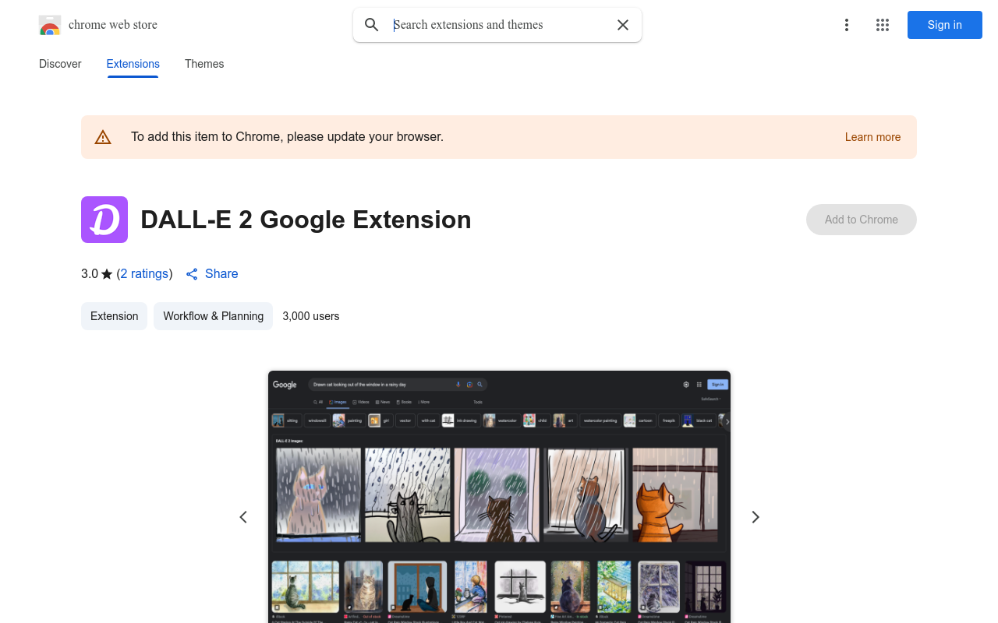Show the previous screenshot with left arrow

click(243, 517)
